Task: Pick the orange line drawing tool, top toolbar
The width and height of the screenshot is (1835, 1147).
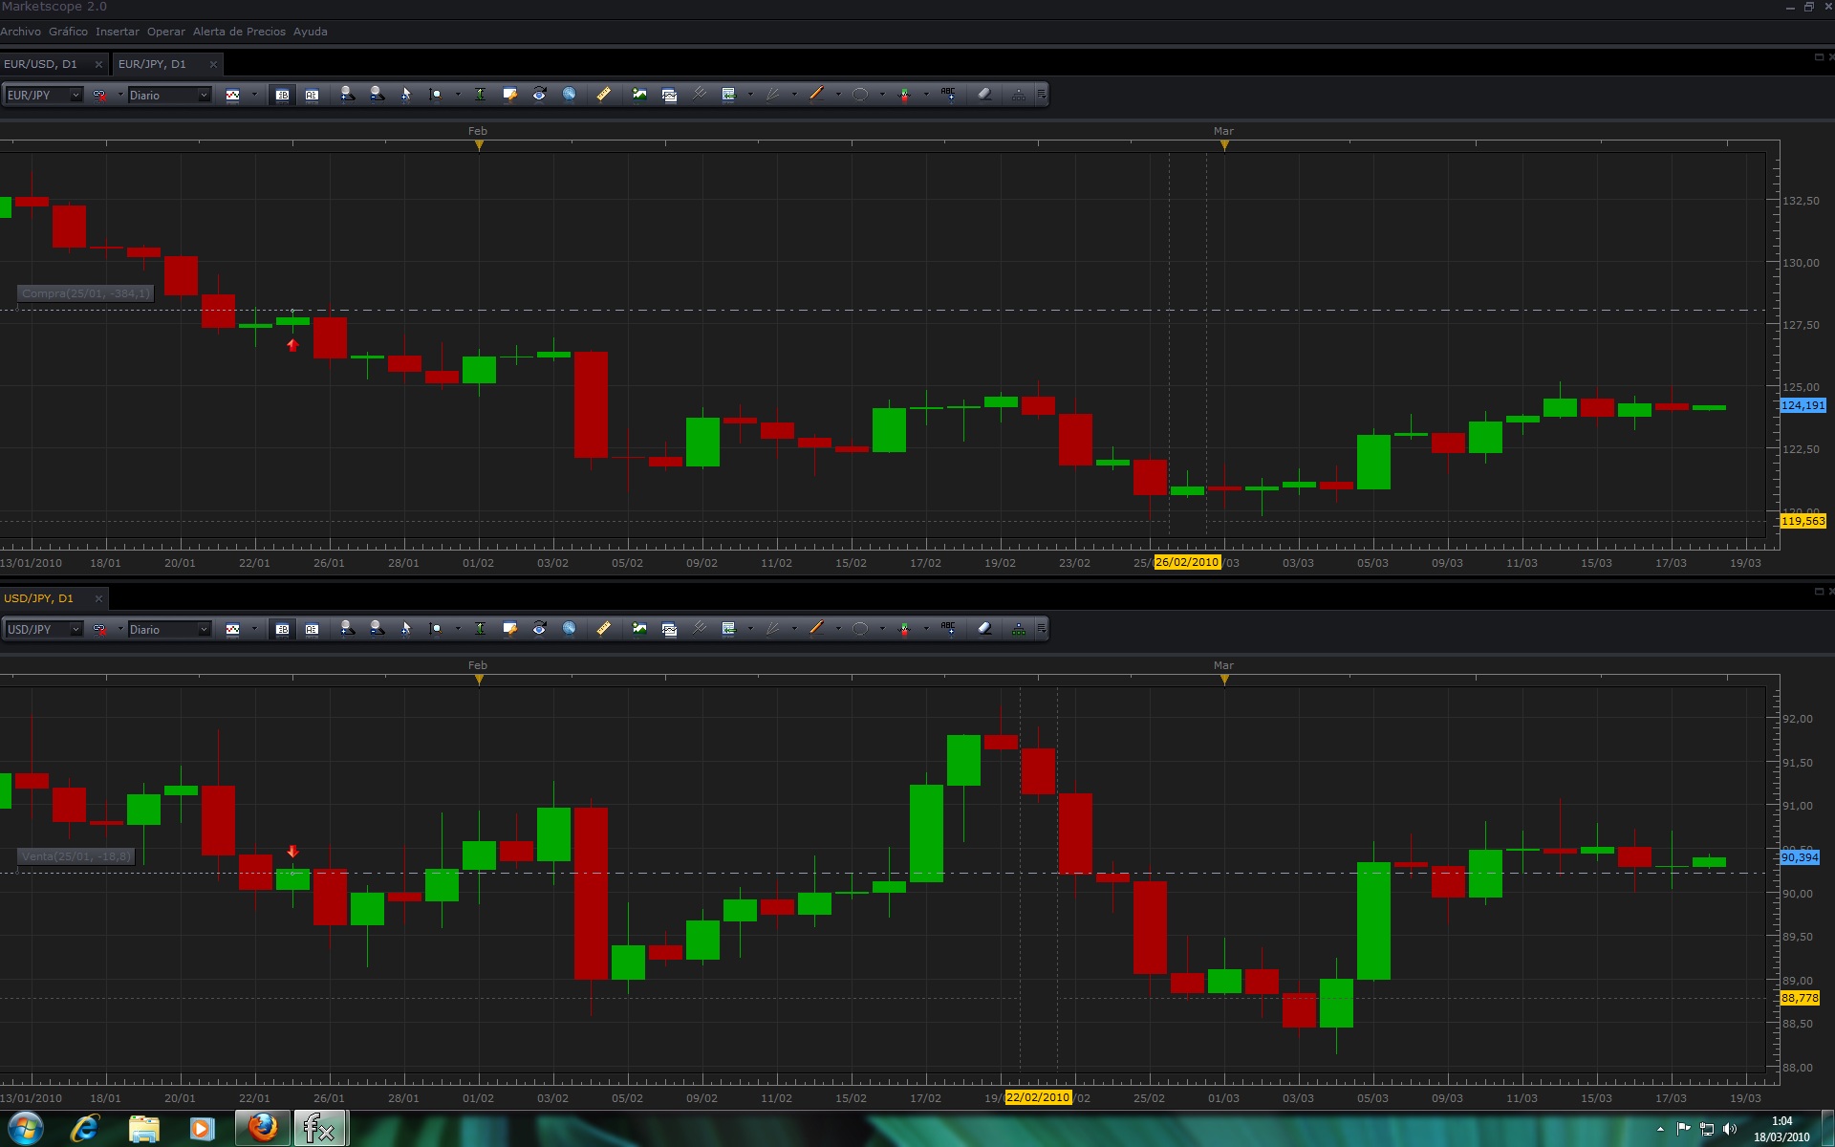Action: [x=816, y=94]
